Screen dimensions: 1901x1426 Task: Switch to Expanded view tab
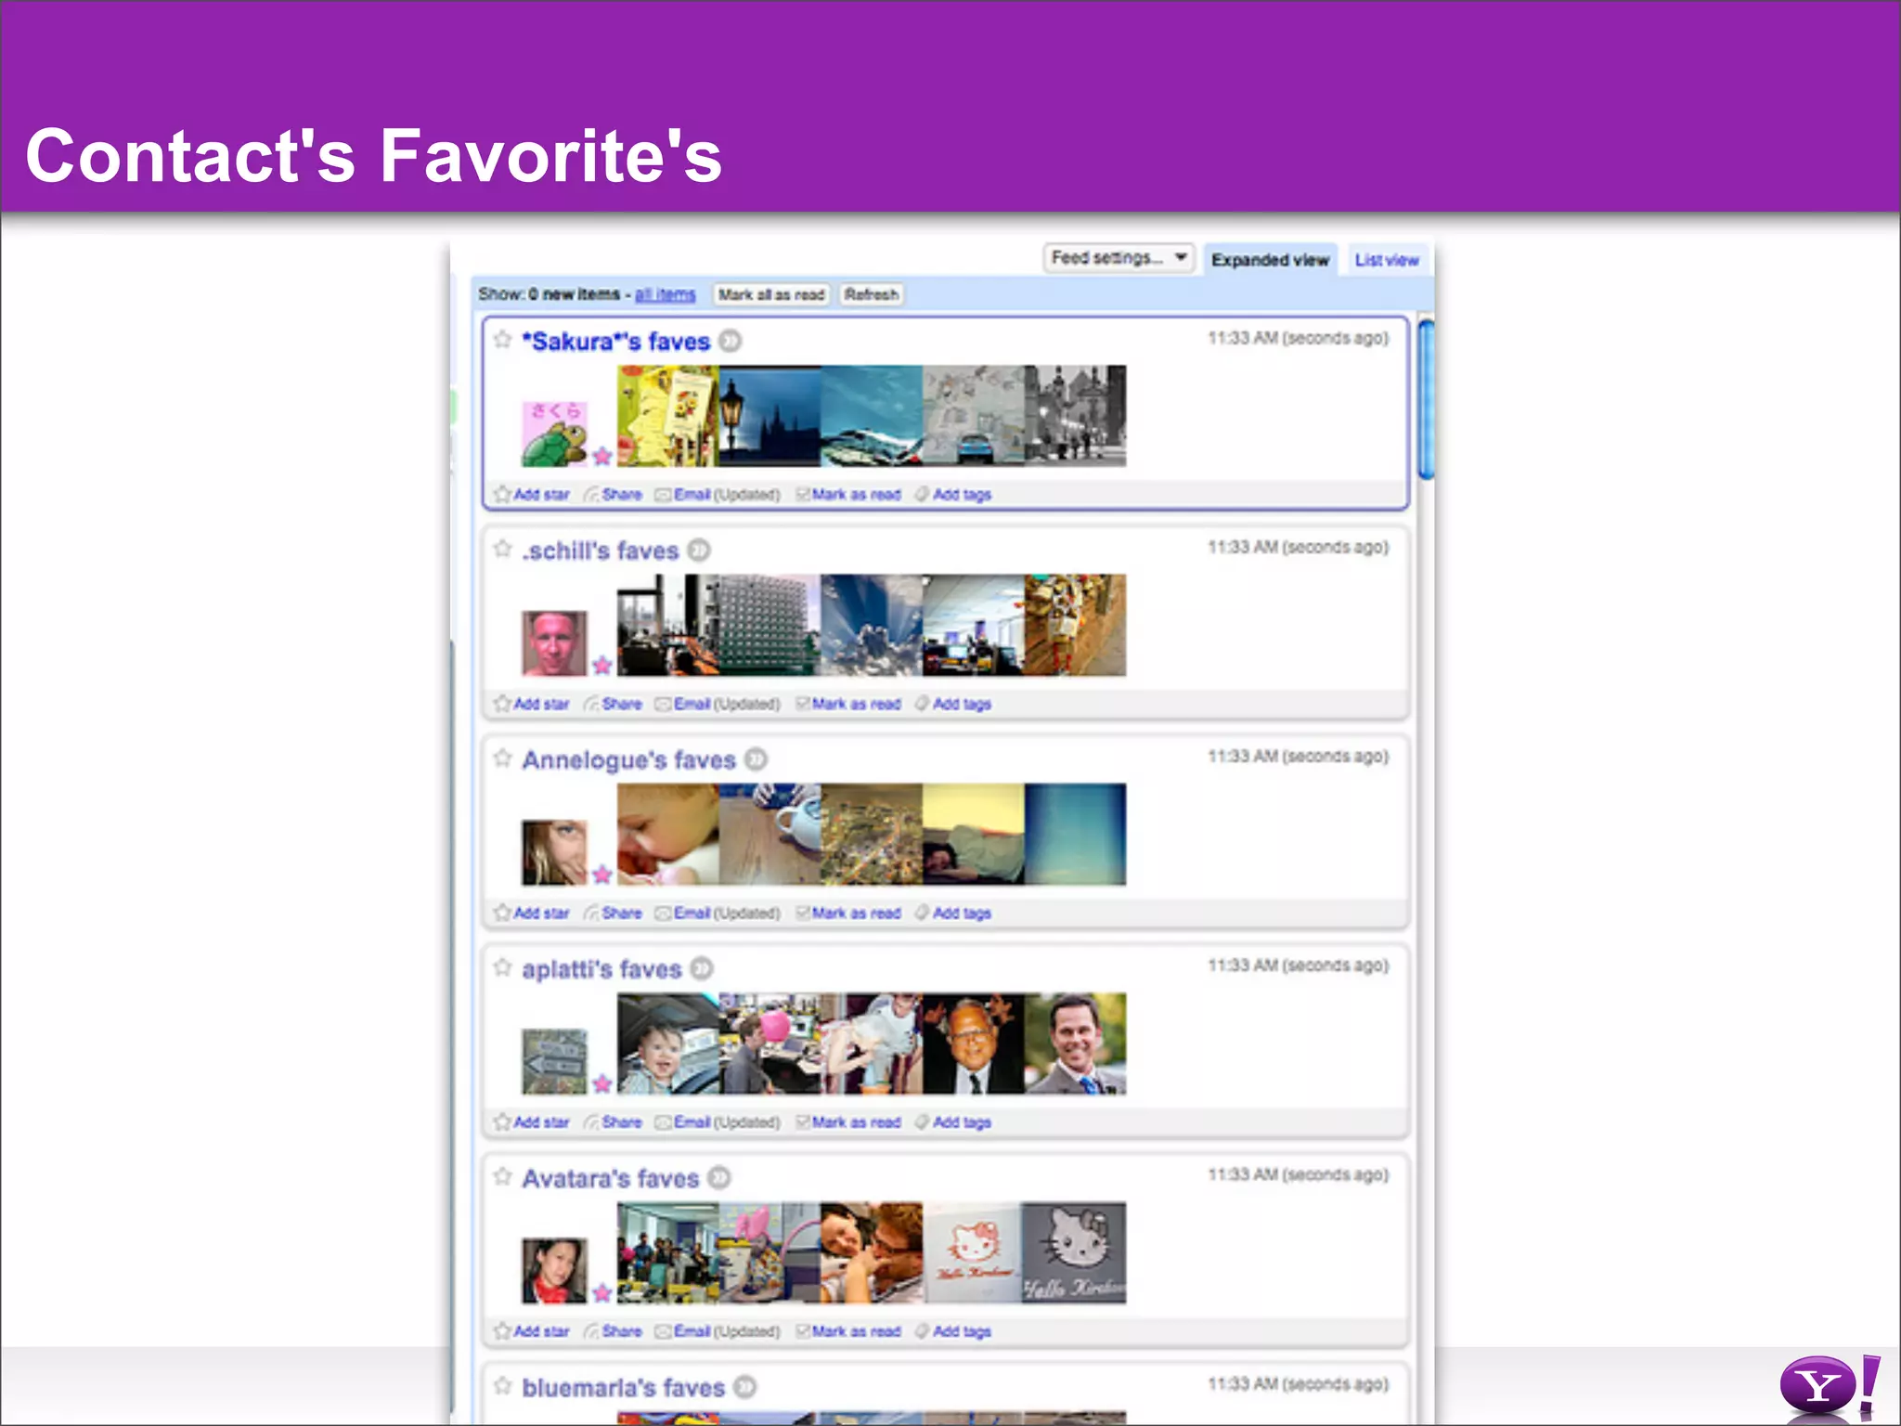(x=1270, y=260)
